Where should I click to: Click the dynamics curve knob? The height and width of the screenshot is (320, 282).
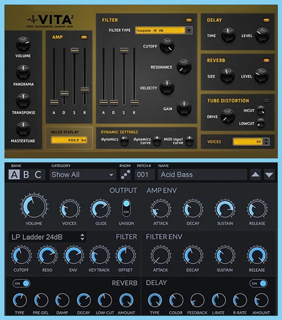click(157, 141)
